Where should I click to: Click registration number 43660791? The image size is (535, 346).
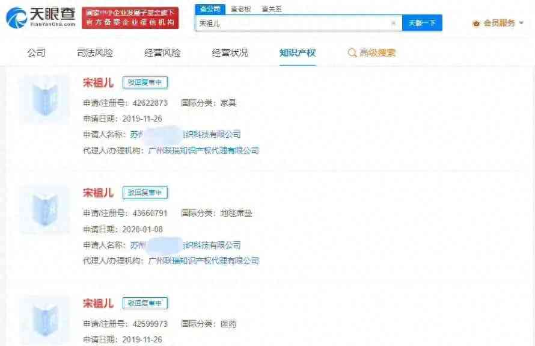pos(150,213)
